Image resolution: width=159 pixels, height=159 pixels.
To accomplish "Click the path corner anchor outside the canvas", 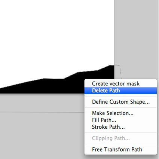I will pyautogui.click(x=120, y=65).
